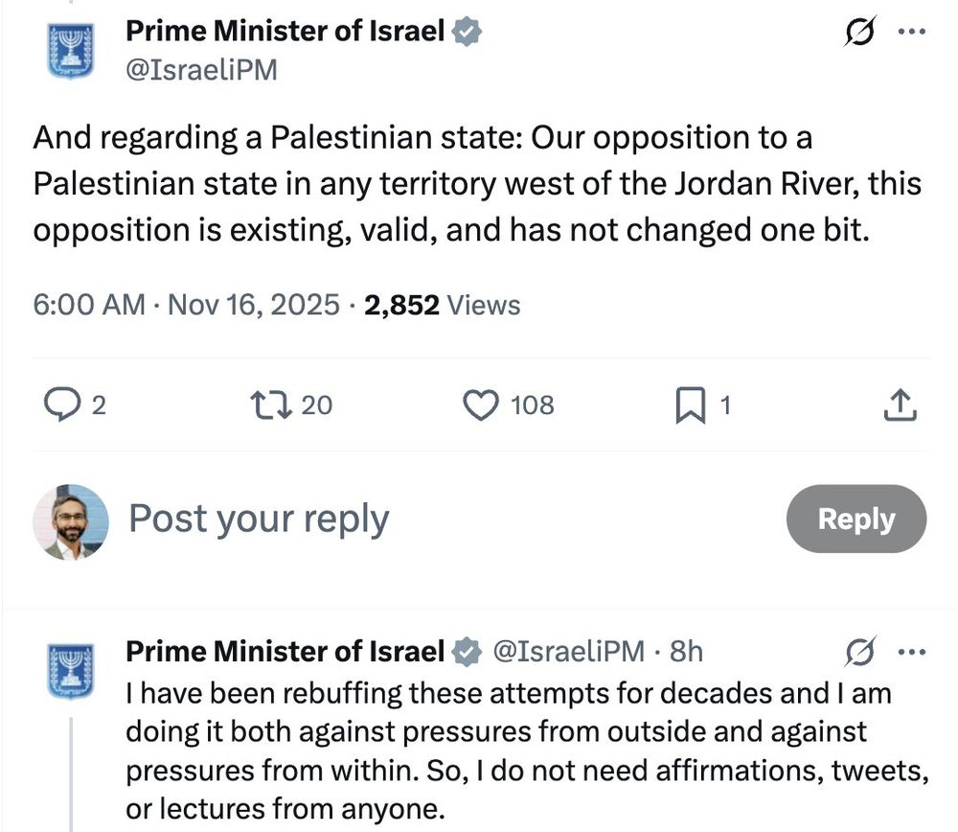View the 2,852 Views analytics
This screenshot has width=958, height=832.
pyautogui.click(x=443, y=305)
